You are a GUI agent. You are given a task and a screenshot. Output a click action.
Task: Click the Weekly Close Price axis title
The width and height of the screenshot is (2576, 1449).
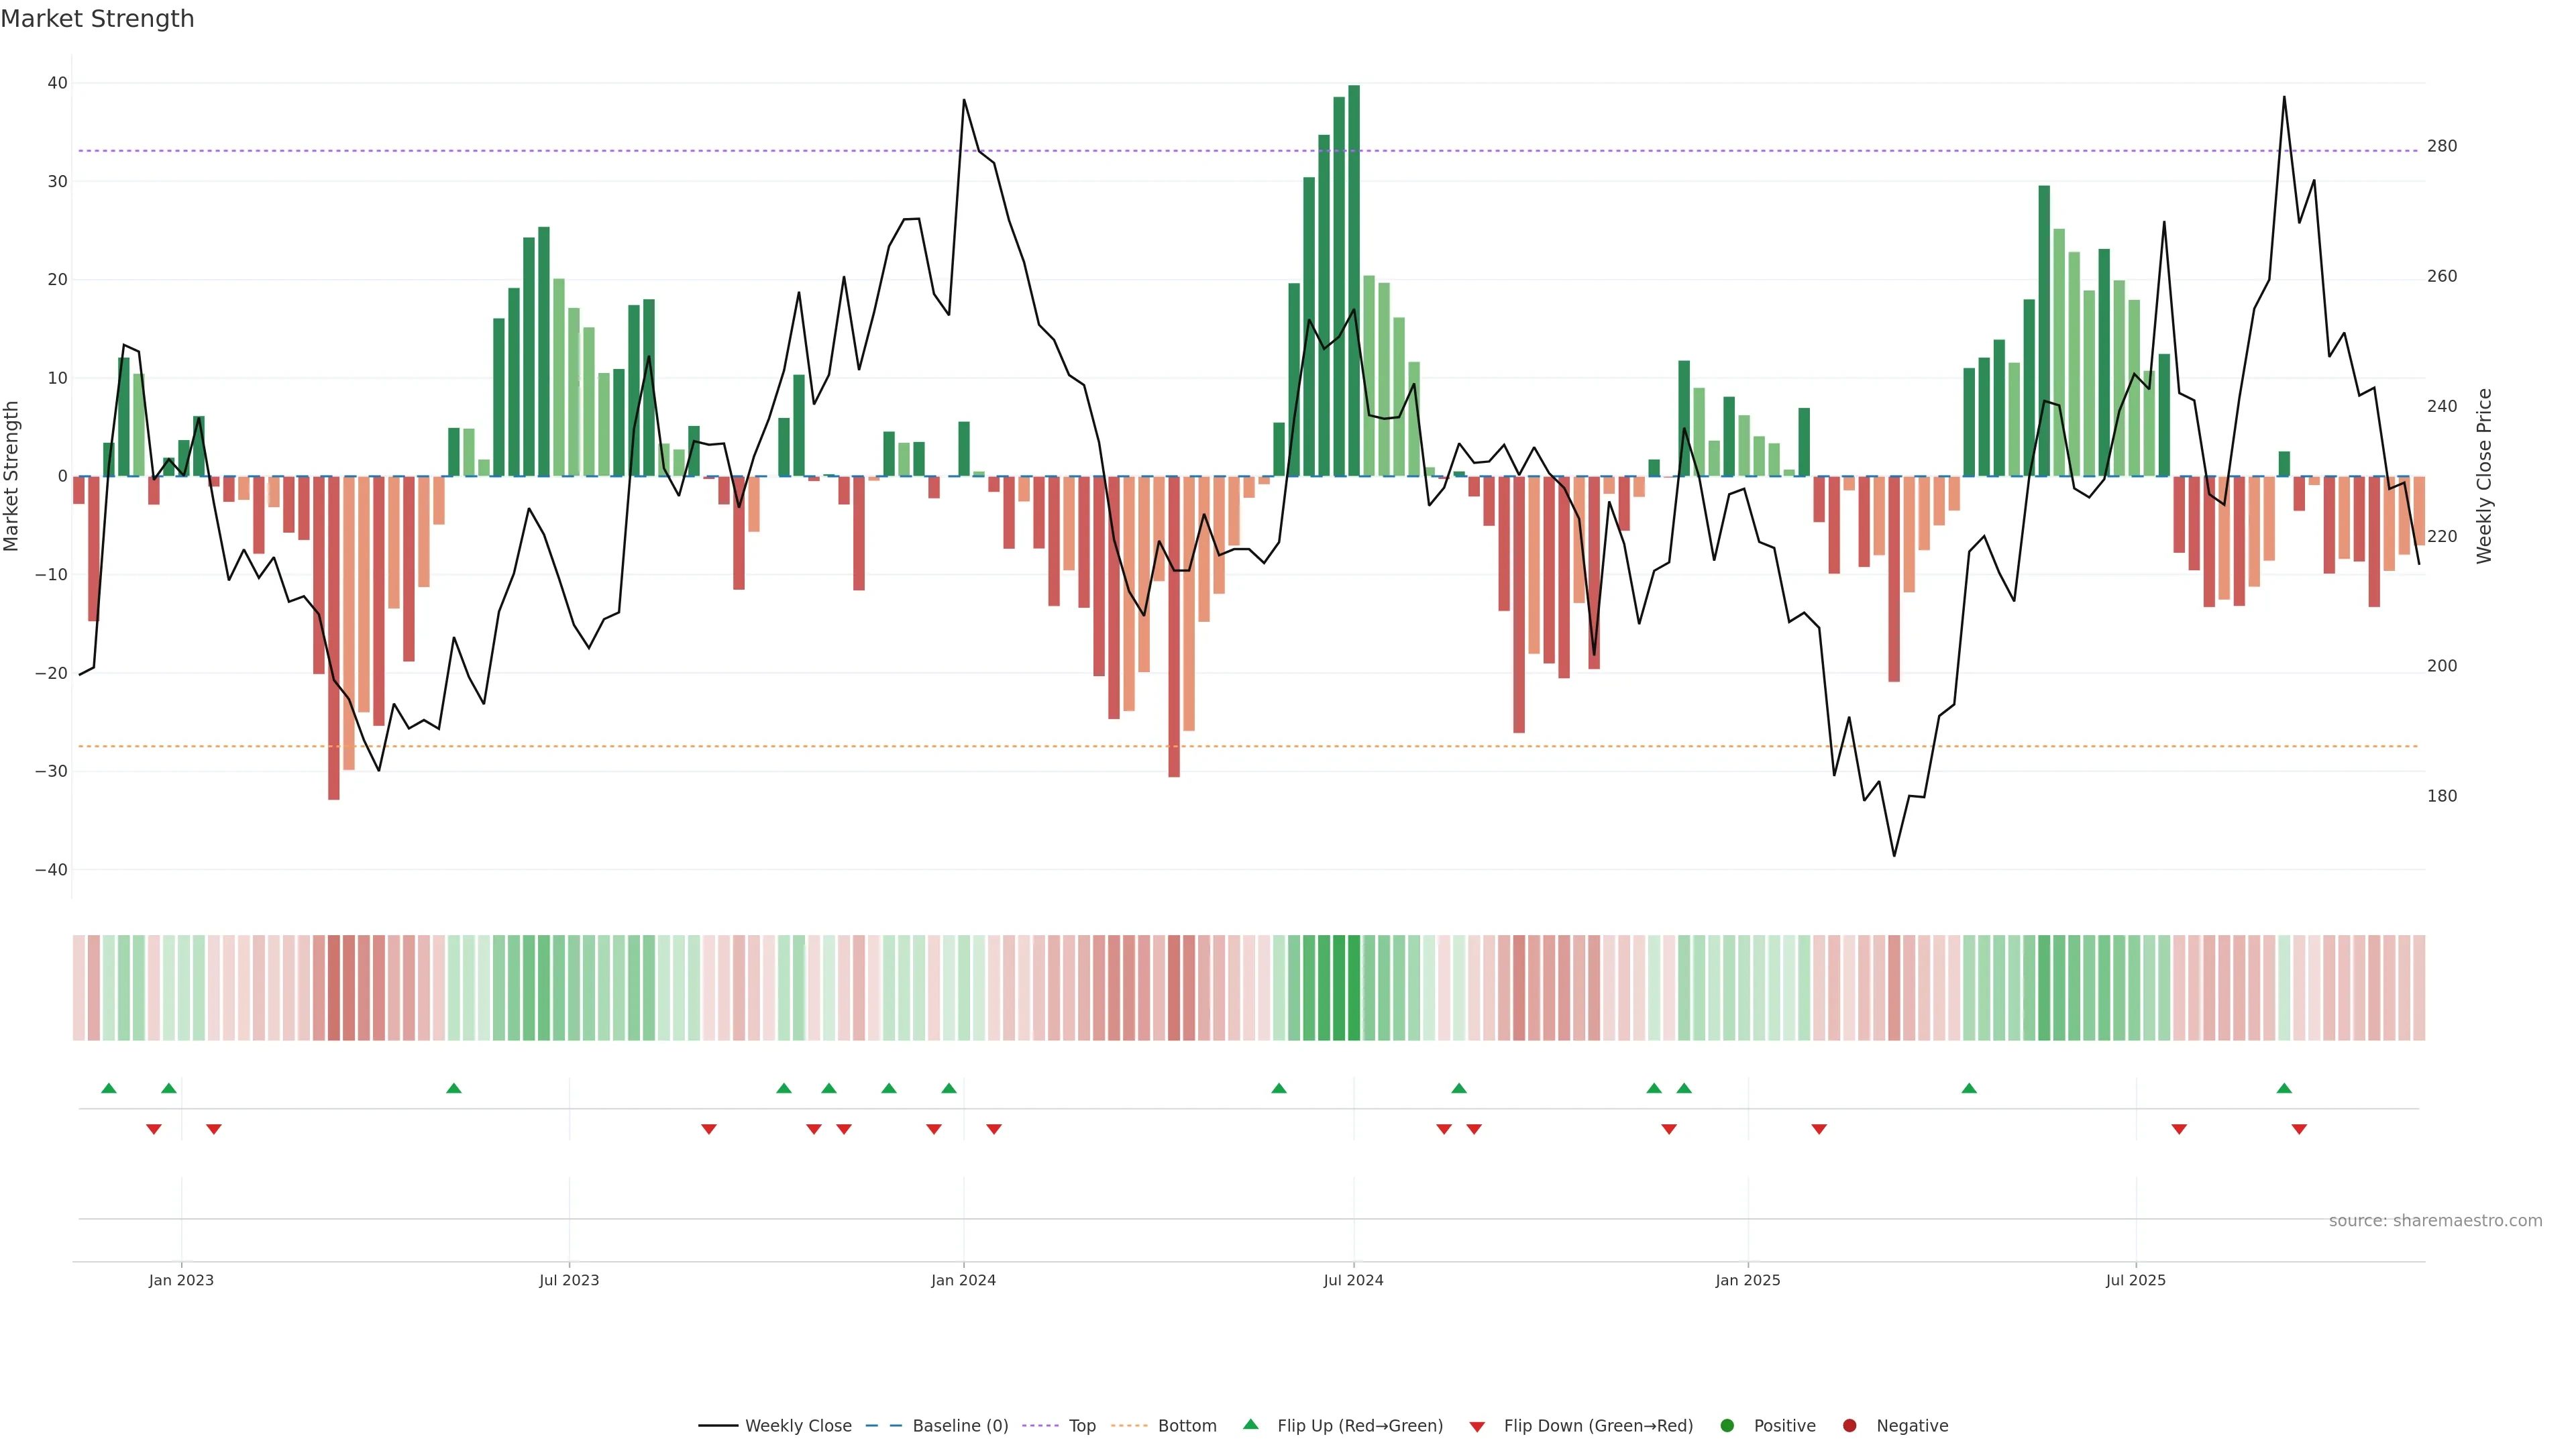click(x=2485, y=476)
